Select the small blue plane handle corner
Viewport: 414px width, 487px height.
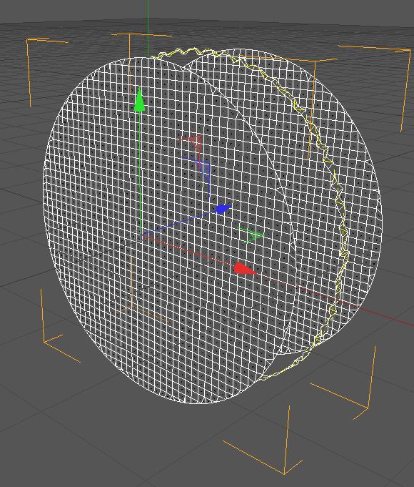[x=205, y=169]
